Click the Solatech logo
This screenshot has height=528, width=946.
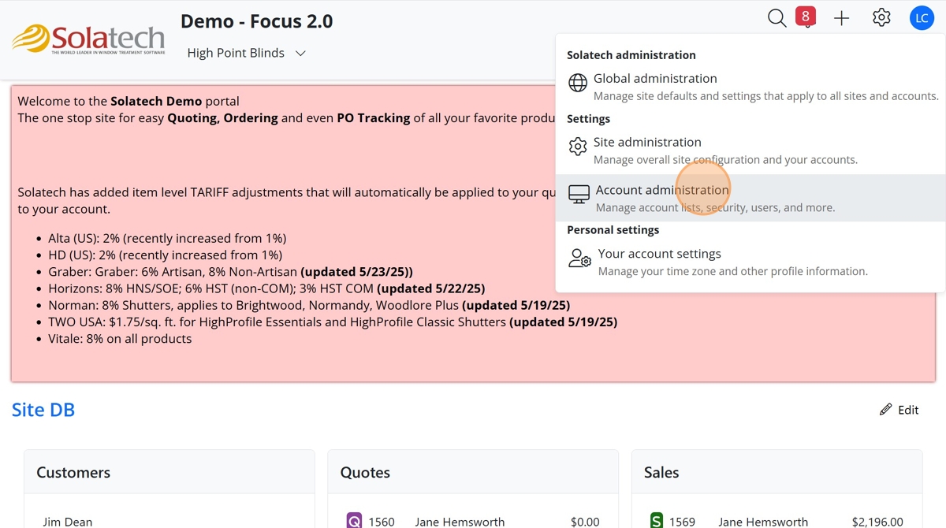88,39
